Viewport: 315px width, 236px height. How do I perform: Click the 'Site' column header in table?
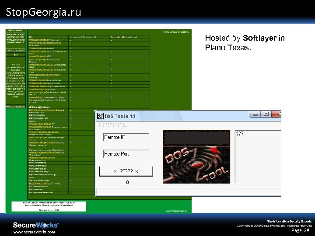[31, 37]
